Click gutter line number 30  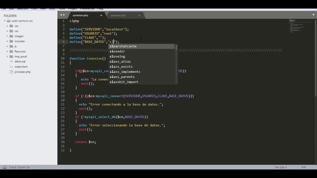[63, 142]
